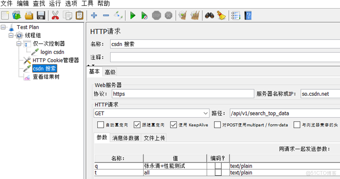Reset search with yellow brush icon
The image size is (340, 179).
[x=221, y=15]
